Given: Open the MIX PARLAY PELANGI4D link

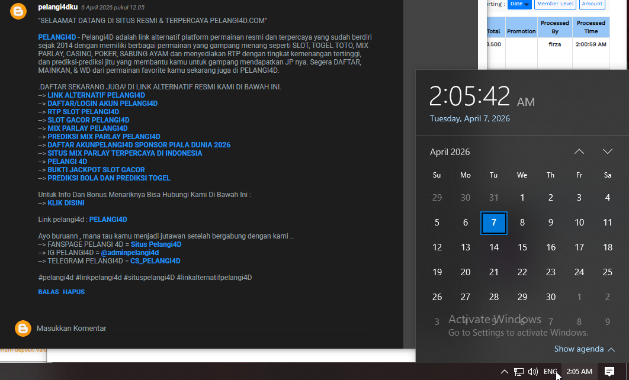Looking at the screenshot, I should [88, 128].
